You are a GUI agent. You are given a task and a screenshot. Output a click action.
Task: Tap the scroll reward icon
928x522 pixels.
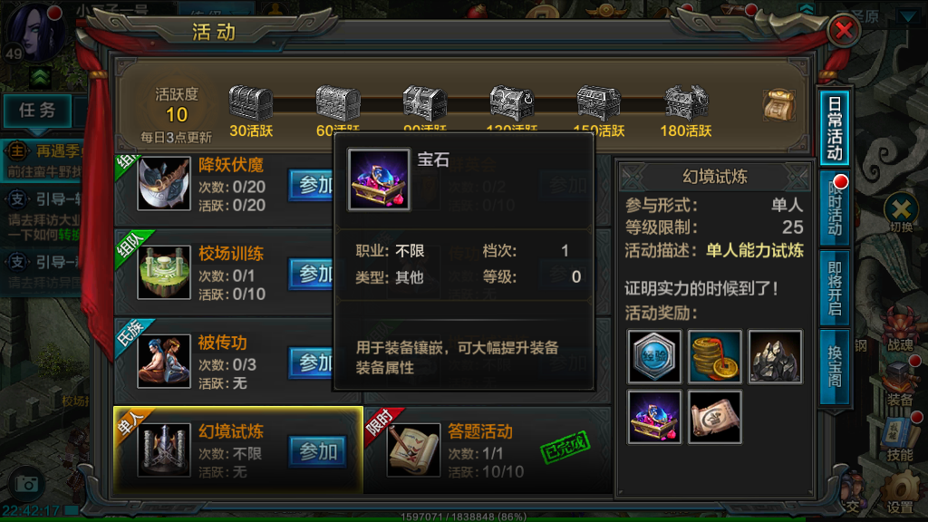(x=714, y=417)
